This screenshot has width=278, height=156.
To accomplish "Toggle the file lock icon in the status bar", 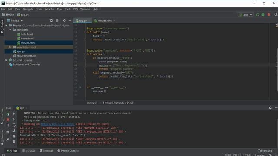I will pos(270,155).
